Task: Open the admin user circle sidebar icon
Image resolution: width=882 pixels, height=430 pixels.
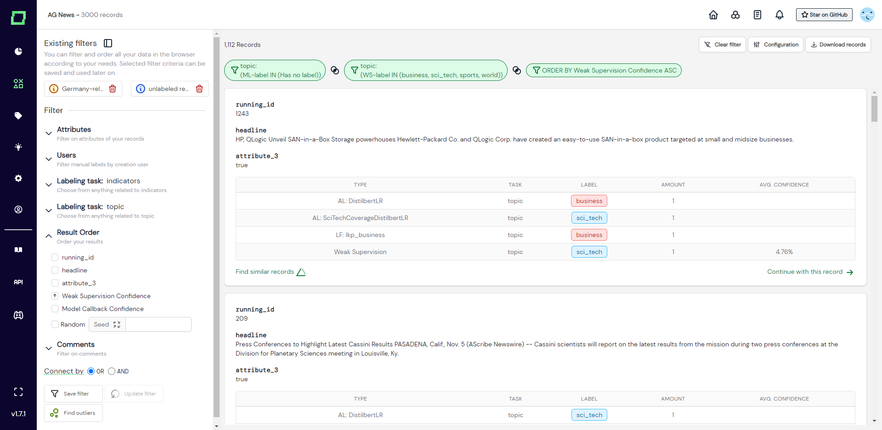Action: 18,209
